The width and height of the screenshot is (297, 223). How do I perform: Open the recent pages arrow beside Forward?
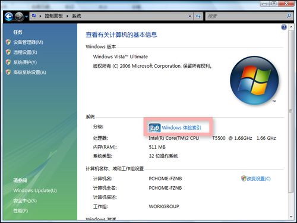(x=26, y=17)
